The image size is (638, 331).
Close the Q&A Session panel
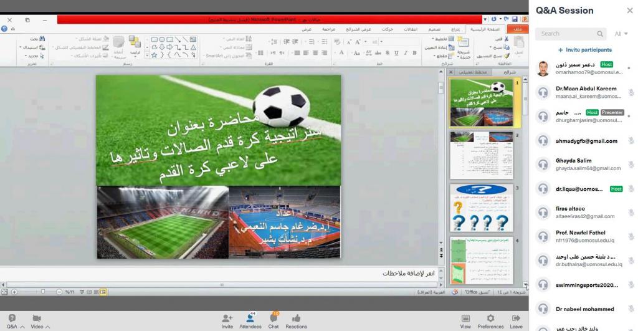coord(629,11)
